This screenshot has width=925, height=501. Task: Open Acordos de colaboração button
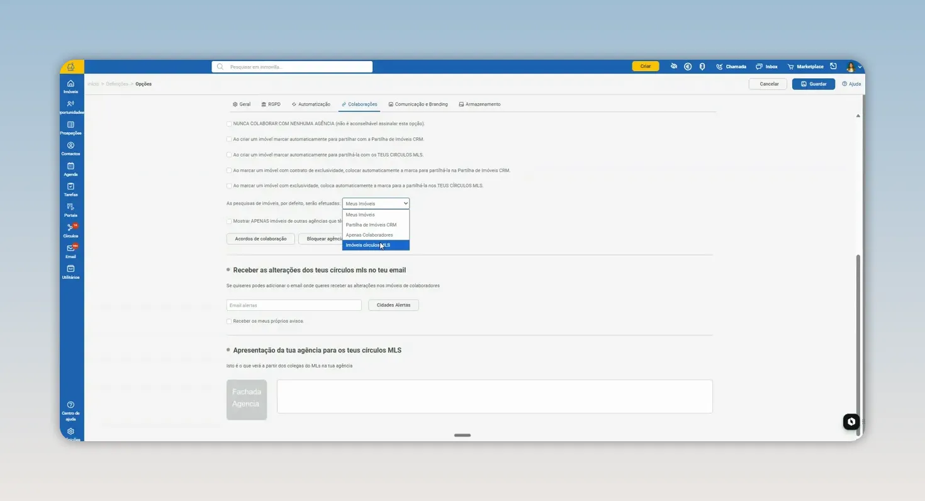pyautogui.click(x=261, y=239)
